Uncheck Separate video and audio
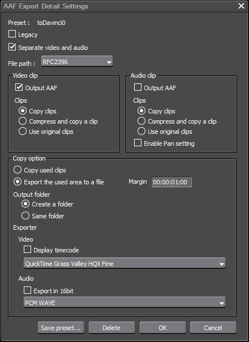Image resolution: width=249 pixels, height=342 pixels. tap(12, 47)
